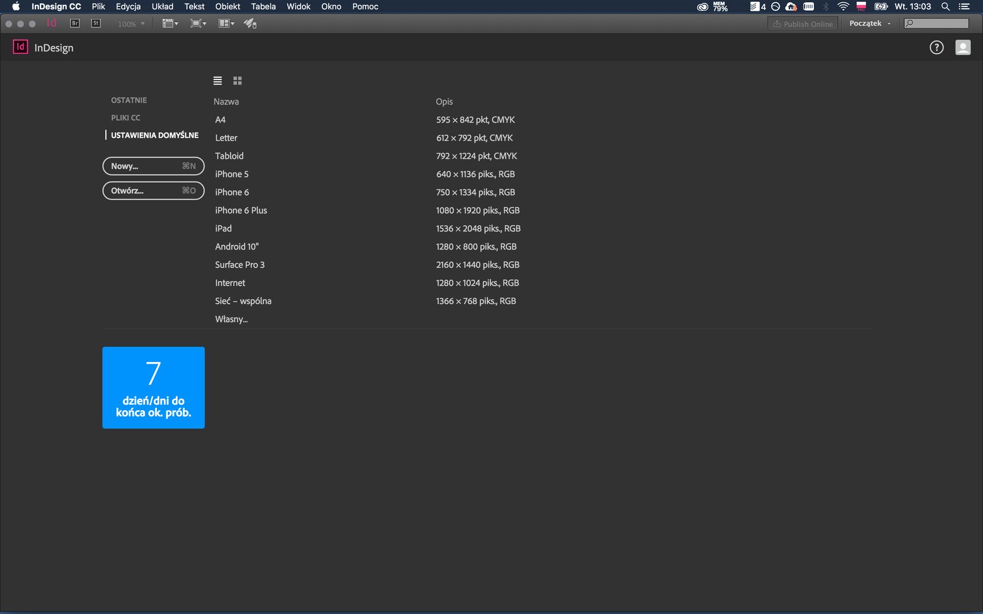Choose the Tabloid preset

point(229,156)
